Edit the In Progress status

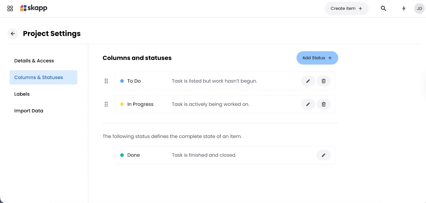[x=308, y=104]
